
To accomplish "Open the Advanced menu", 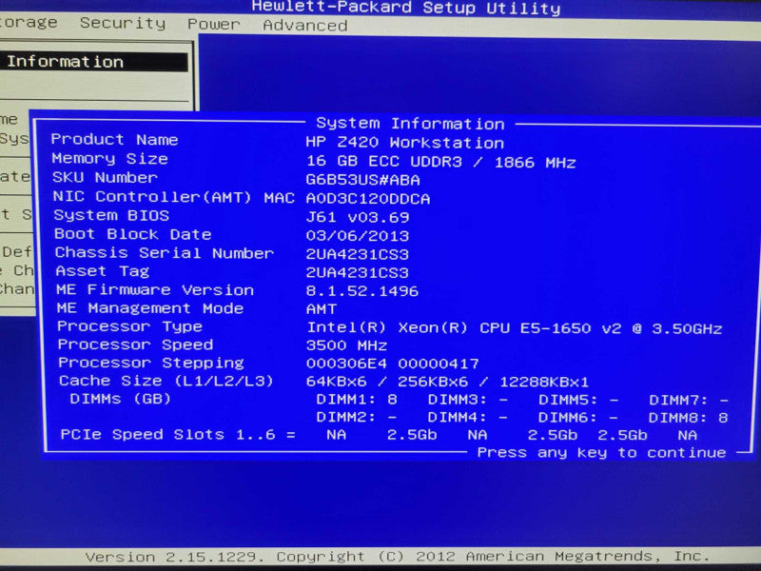I will 304,26.
